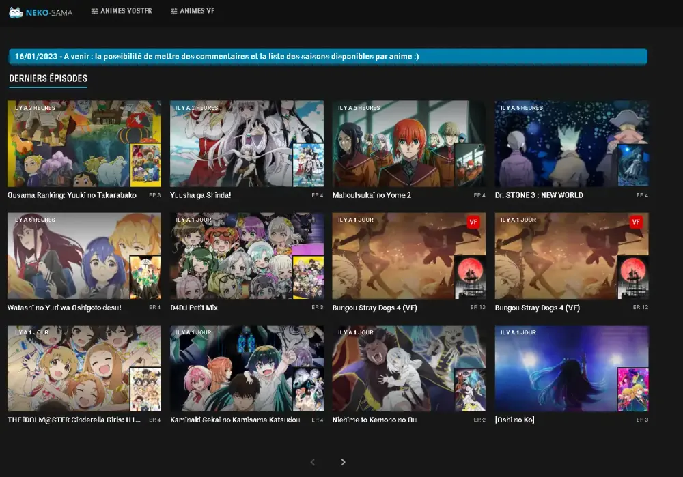This screenshot has height=477, width=683.
Task: Open the ANIMES VOSTFR menu
Action: click(122, 11)
